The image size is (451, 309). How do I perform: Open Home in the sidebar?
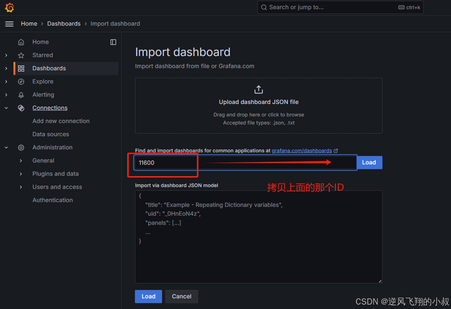pos(40,42)
